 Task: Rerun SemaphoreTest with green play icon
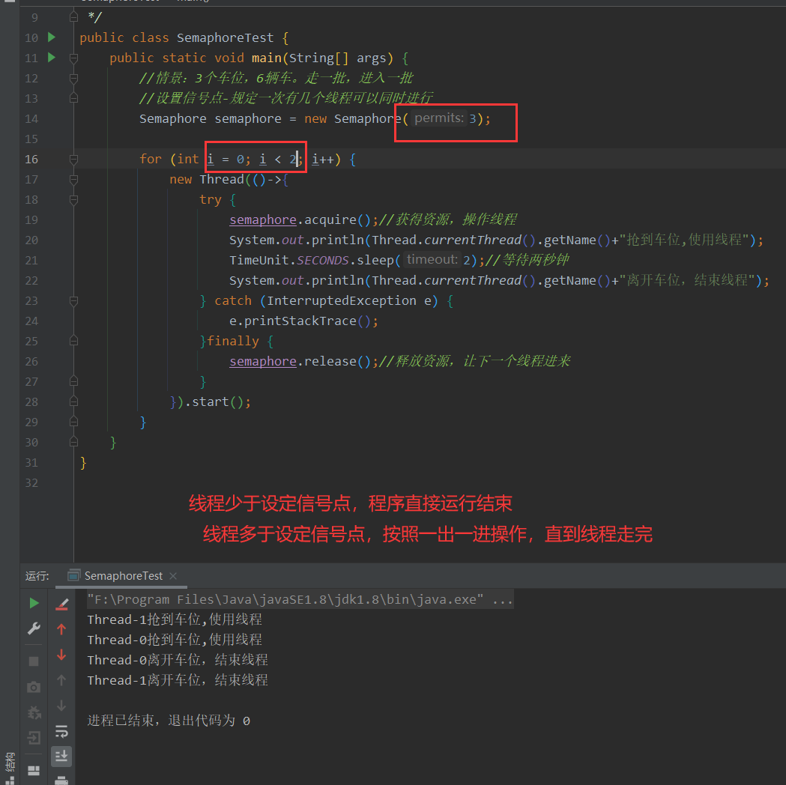(x=34, y=603)
